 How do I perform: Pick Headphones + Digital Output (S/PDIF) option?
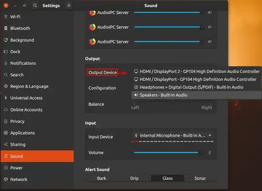click(x=196, y=87)
